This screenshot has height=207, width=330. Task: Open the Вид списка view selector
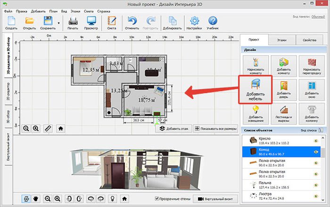click(x=309, y=130)
